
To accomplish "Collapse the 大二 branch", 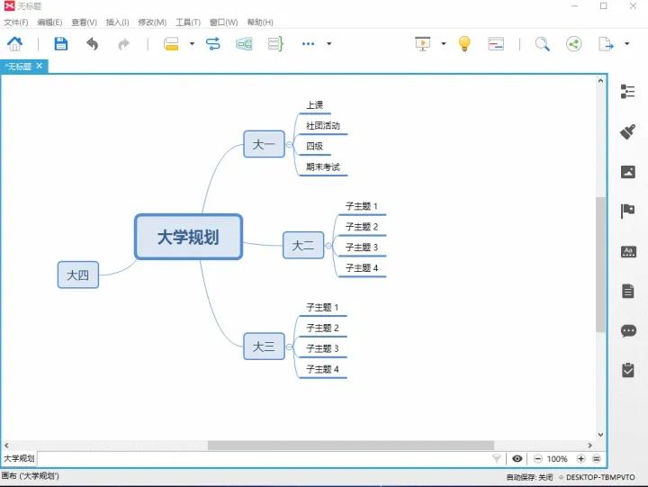I will 328,246.
